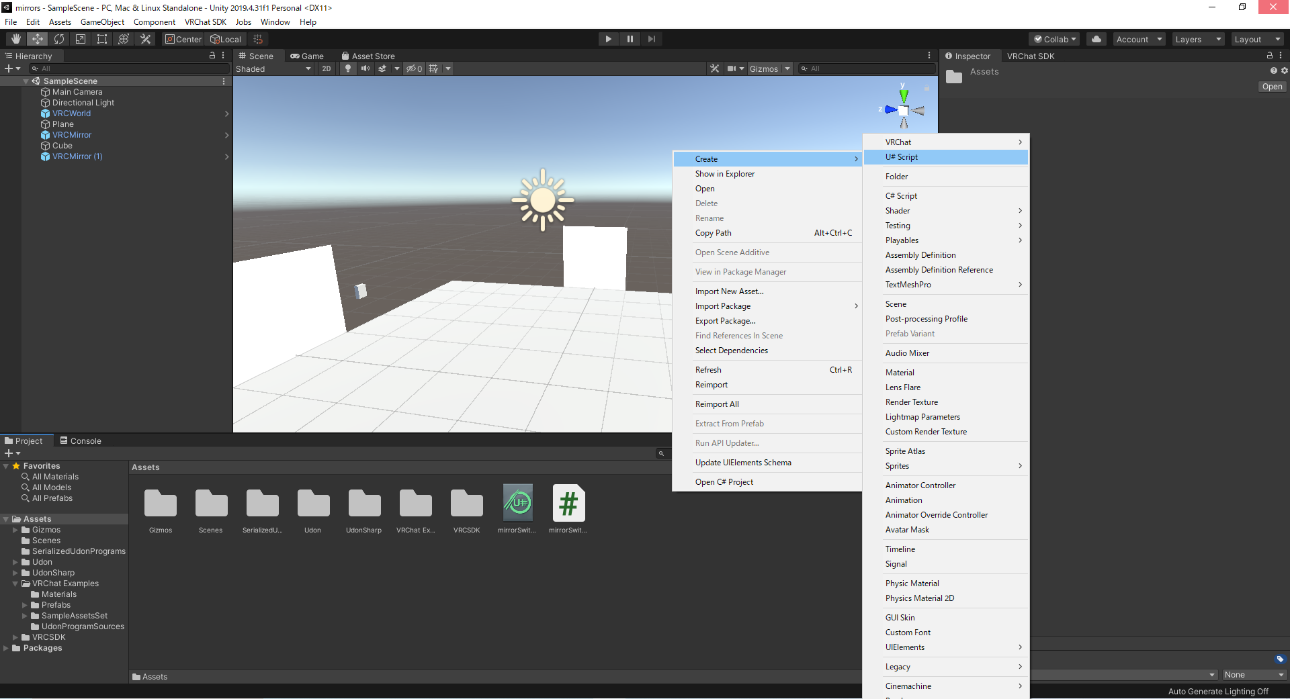Toggle scene lighting bulb icon
1290x699 pixels.
347,68
